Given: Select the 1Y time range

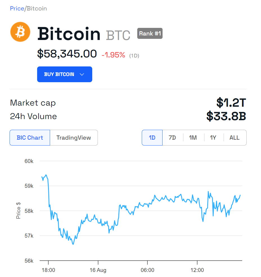Looking at the screenshot, I should point(213,138).
